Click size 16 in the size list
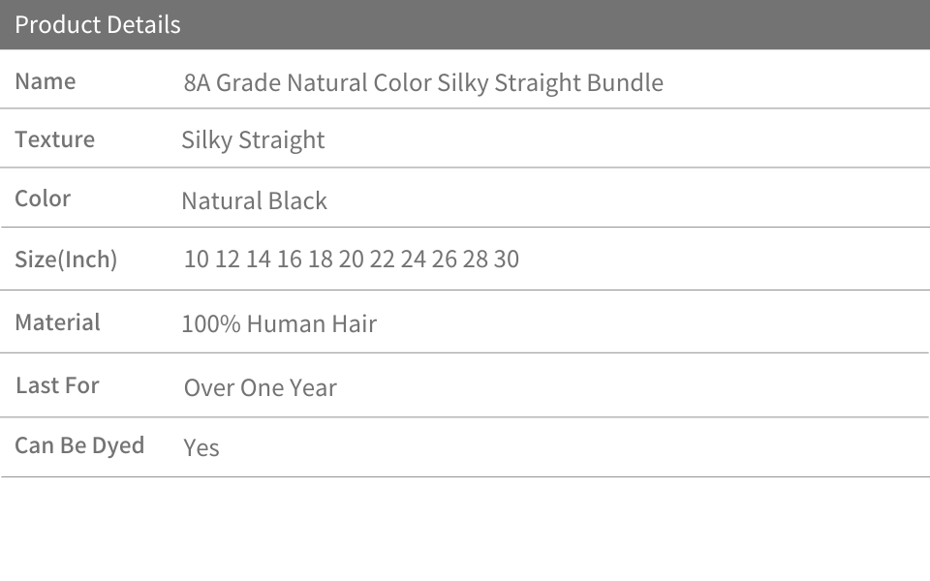930x581 pixels. click(x=290, y=260)
